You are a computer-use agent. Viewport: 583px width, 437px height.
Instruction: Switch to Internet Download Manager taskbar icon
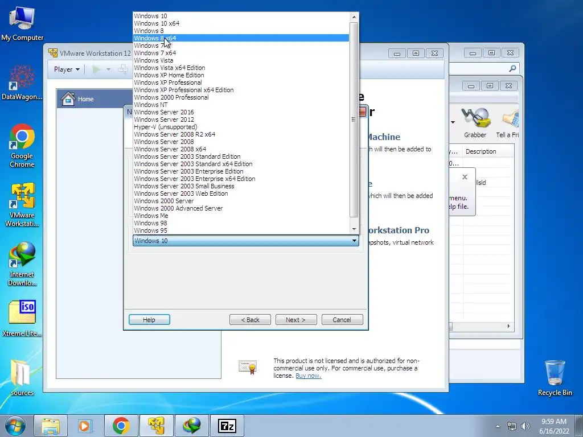tap(192, 426)
